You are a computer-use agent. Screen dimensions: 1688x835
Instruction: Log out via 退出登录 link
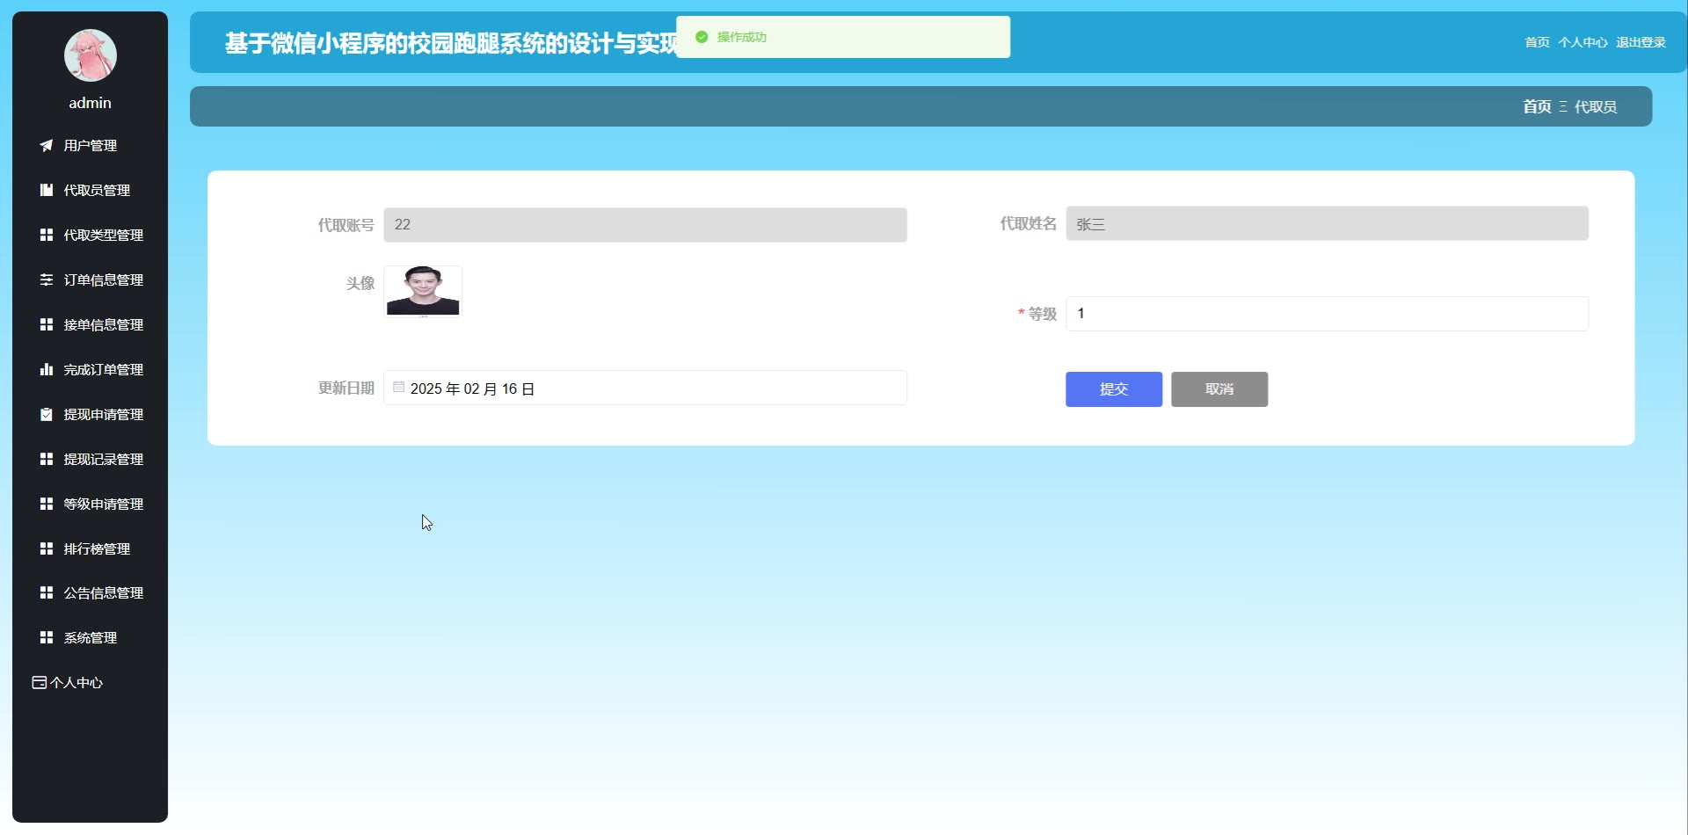[1641, 42]
